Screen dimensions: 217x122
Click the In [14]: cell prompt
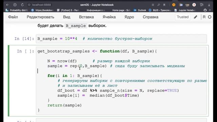click(x=24, y=39)
